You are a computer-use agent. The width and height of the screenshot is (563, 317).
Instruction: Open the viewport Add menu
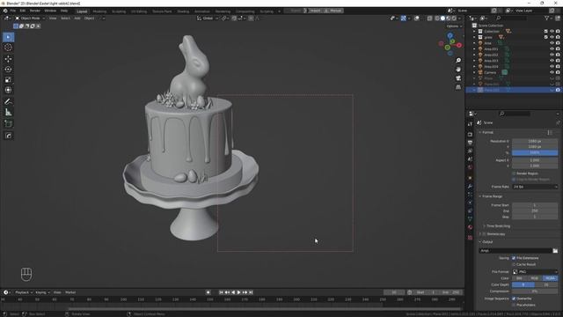77,18
